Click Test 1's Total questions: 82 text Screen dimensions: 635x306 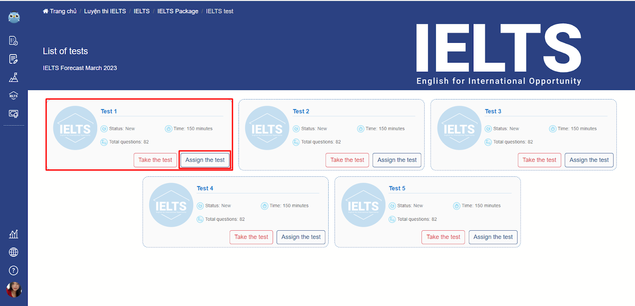(x=129, y=142)
